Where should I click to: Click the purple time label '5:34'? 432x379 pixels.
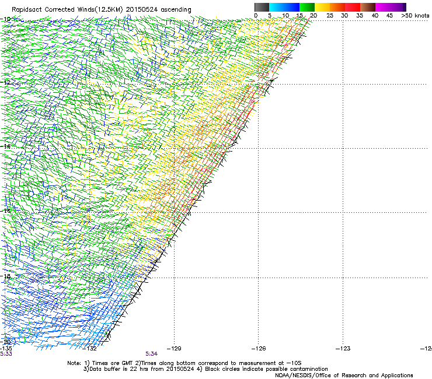tap(152, 354)
